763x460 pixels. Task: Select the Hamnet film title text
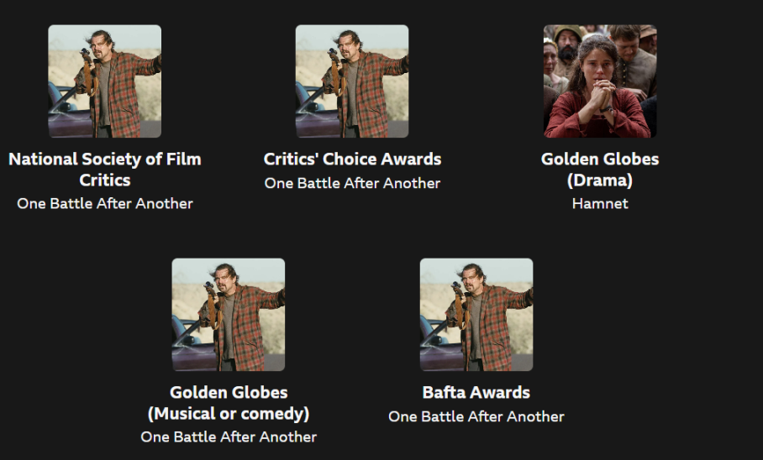click(x=600, y=204)
